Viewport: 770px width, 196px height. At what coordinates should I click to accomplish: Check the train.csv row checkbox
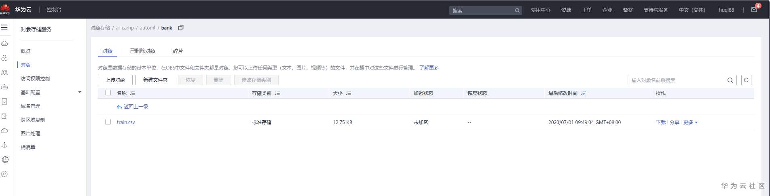click(x=108, y=122)
